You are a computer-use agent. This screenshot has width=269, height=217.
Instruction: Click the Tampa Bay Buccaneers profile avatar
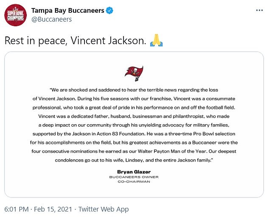[x=15, y=16]
